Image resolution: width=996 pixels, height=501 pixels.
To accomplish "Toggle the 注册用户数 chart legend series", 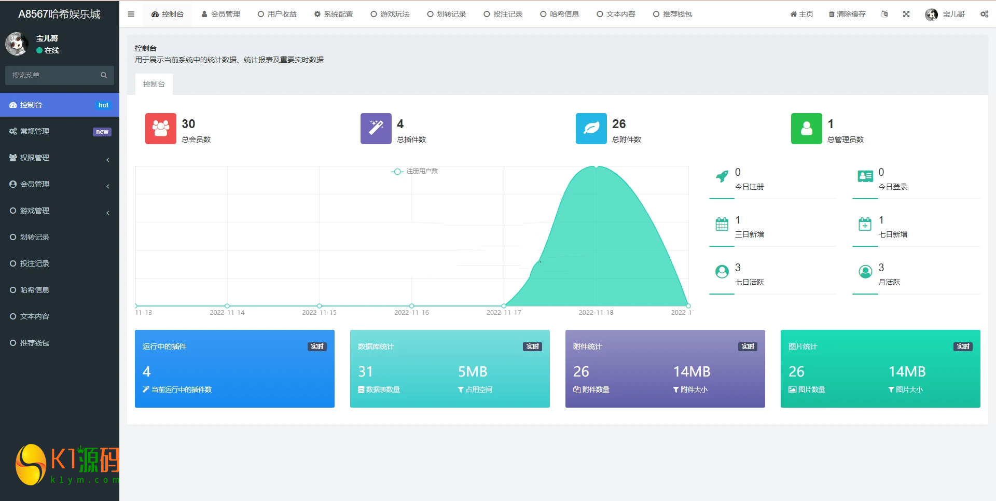I will tap(415, 171).
